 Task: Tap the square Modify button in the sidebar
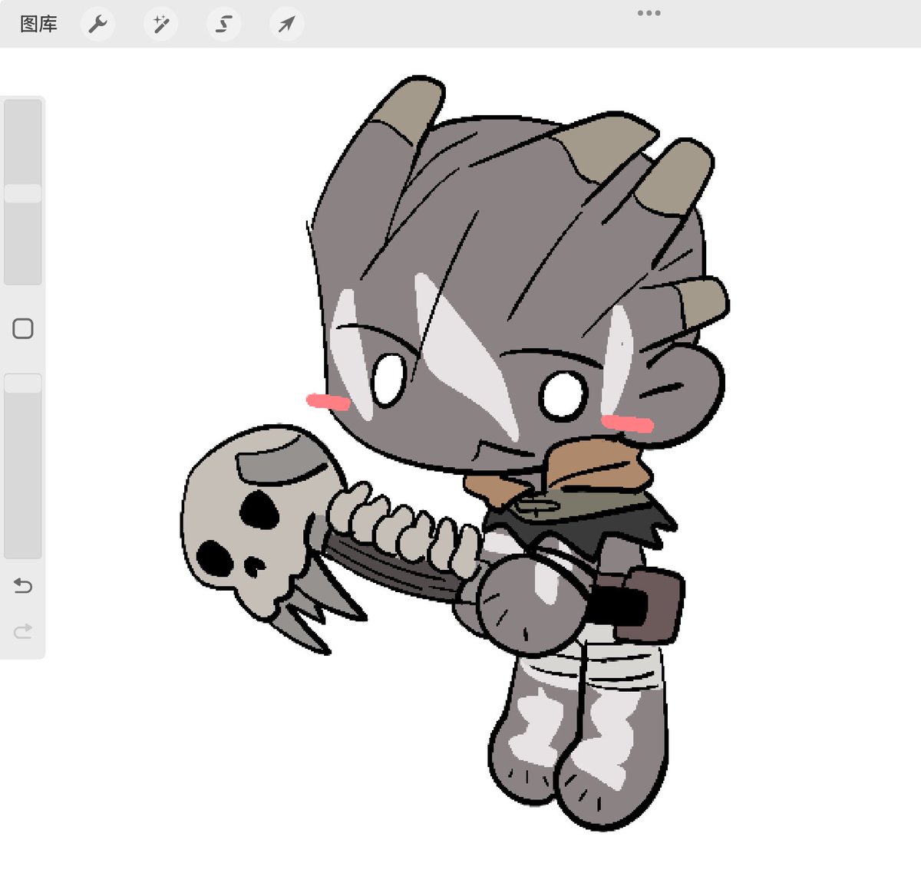pyautogui.click(x=23, y=329)
